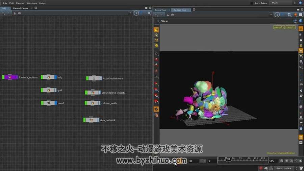Enable the Auto Takes checkbox
The width and height of the screenshot is (304, 171).
252,3
